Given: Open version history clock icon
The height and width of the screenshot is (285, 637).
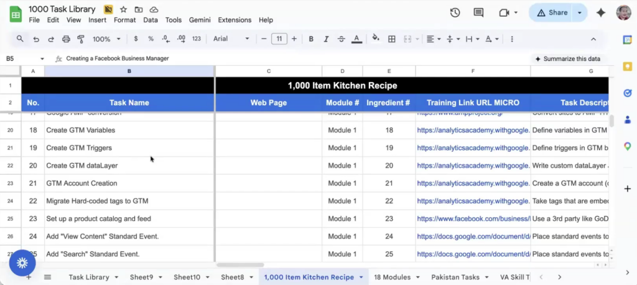Looking at the screenshot, I should point(455,12).
